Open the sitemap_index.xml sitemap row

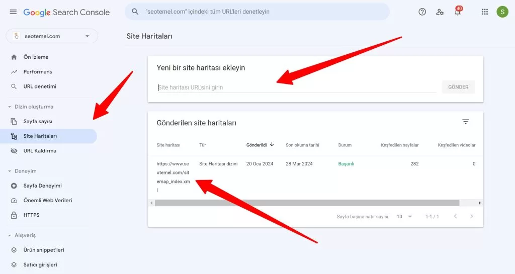173,177
